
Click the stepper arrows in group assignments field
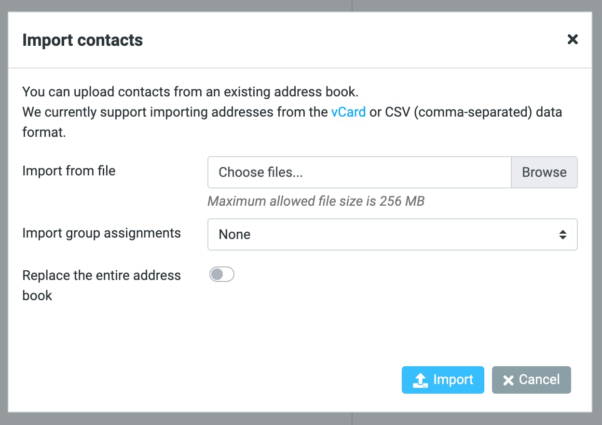click(x=562, y=234)
